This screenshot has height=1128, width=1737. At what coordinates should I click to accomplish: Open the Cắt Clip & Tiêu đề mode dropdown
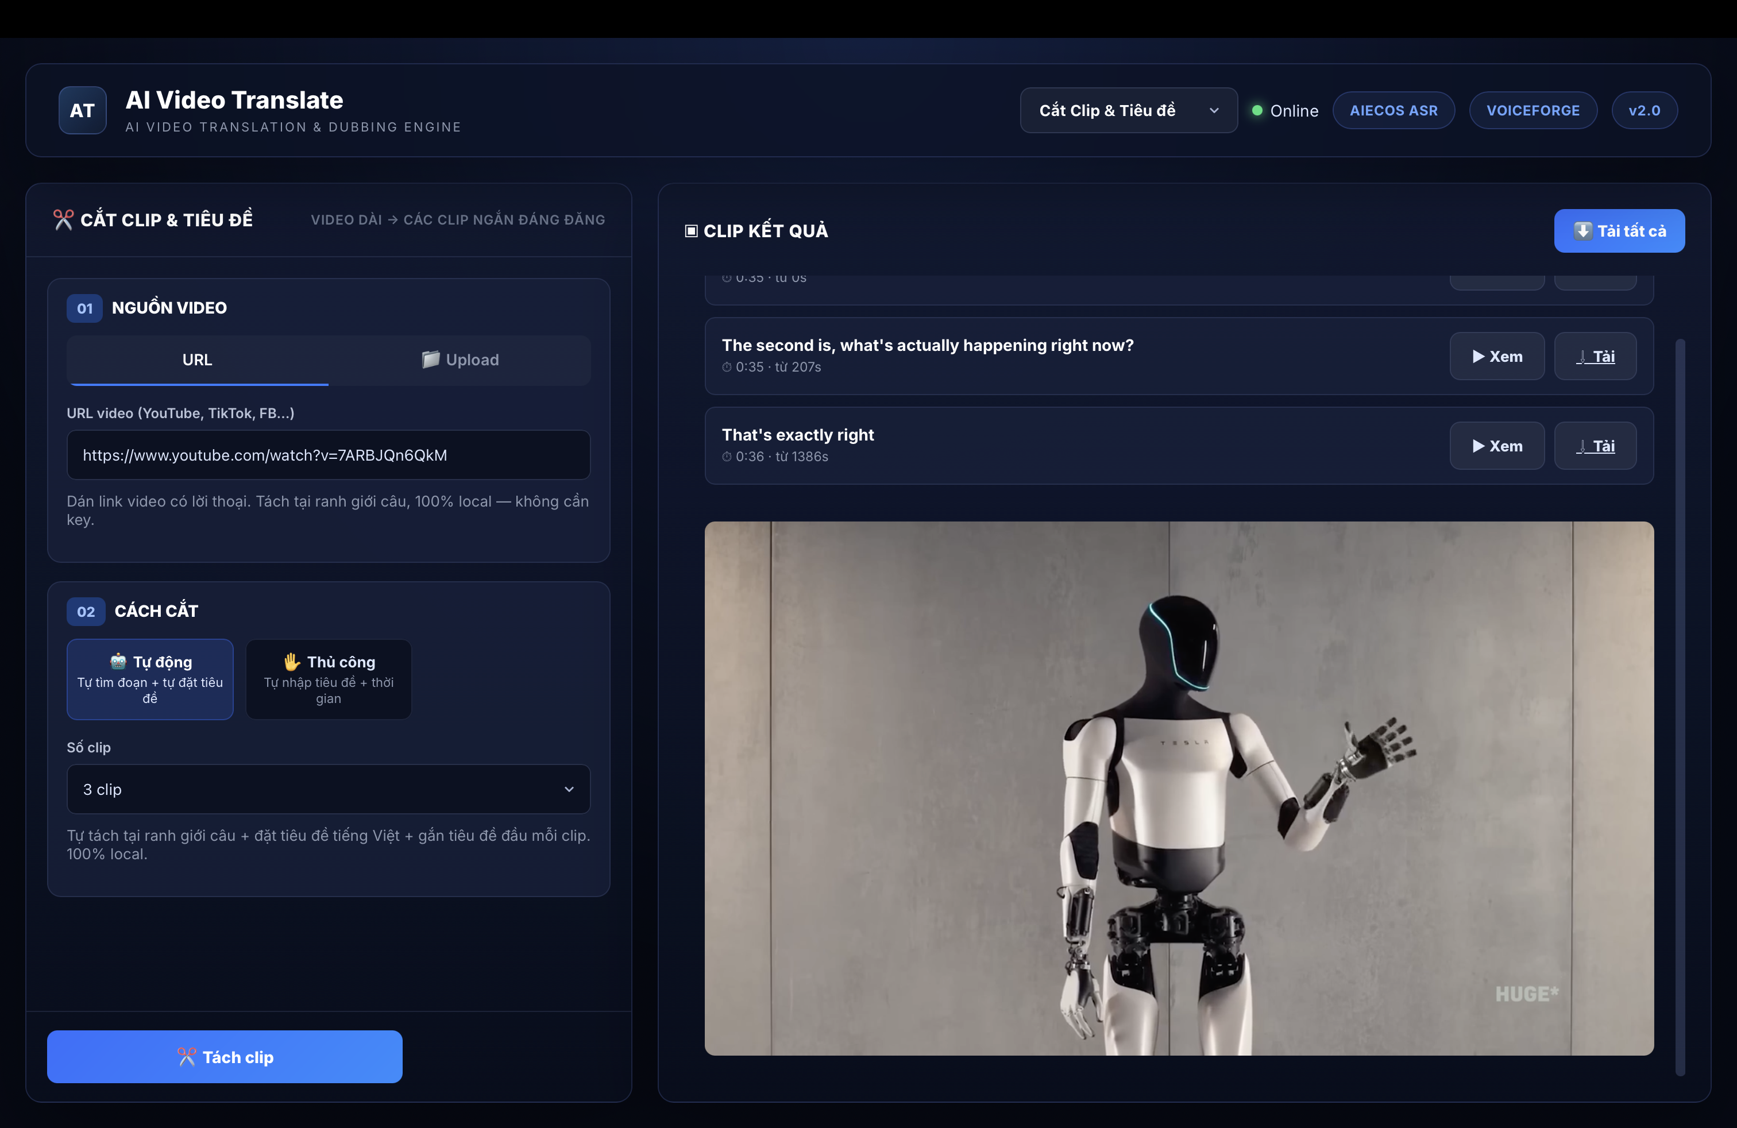point(1128,110)
